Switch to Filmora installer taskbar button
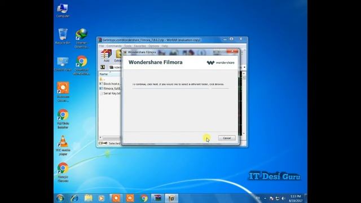361x203 pixels. (x=171, y=198)
